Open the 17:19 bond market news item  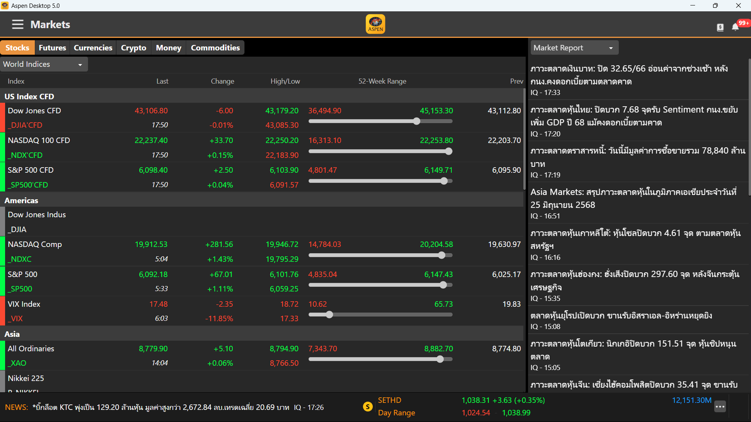tap(638, 162)
